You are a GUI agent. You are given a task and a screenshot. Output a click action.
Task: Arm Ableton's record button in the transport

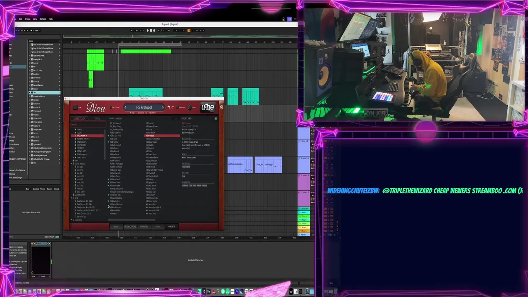pos(154,31)
